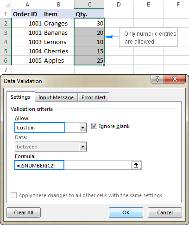Click the Clear All button

click(24, 212)
